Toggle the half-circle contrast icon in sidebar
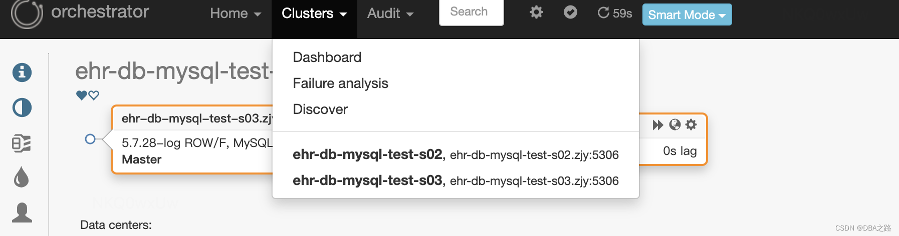 [22, 107]
